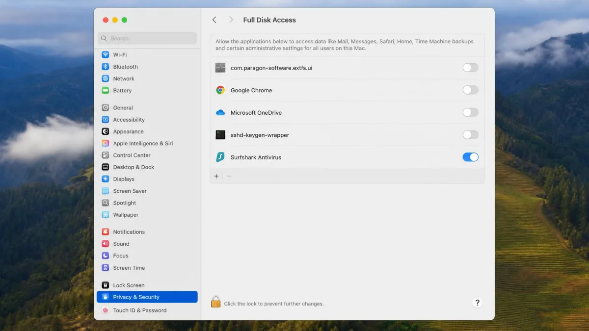Image resolution: width=589 pixels, height=331 pixels.
Task: Click the Sound speaker icon
Action: click(105, 244)
